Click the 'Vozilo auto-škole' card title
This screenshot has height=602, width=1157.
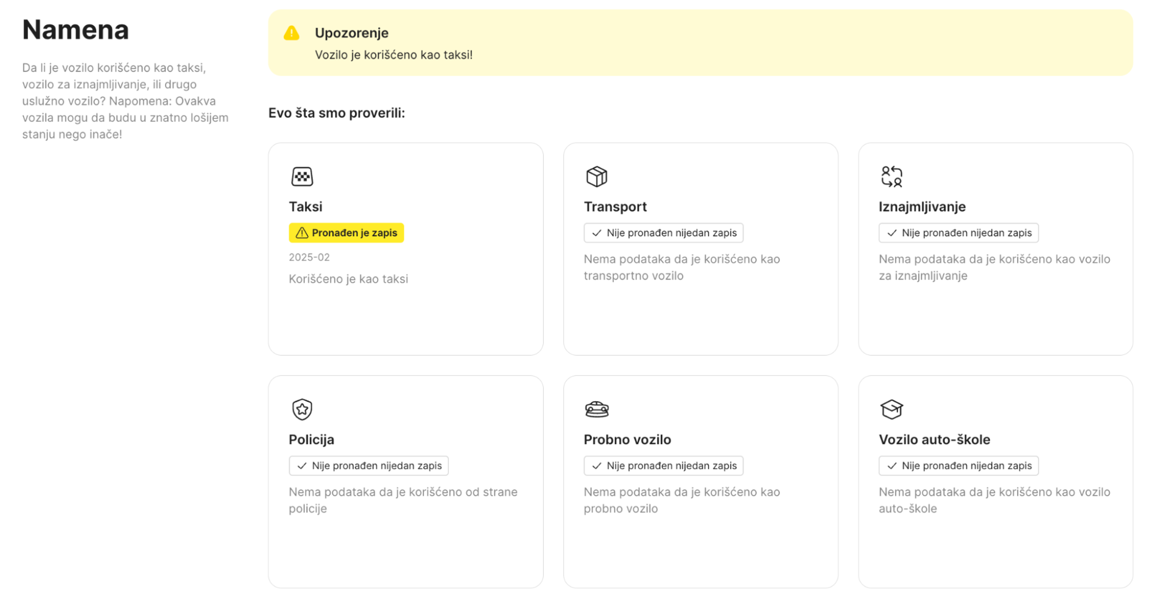tap(934, 439)
